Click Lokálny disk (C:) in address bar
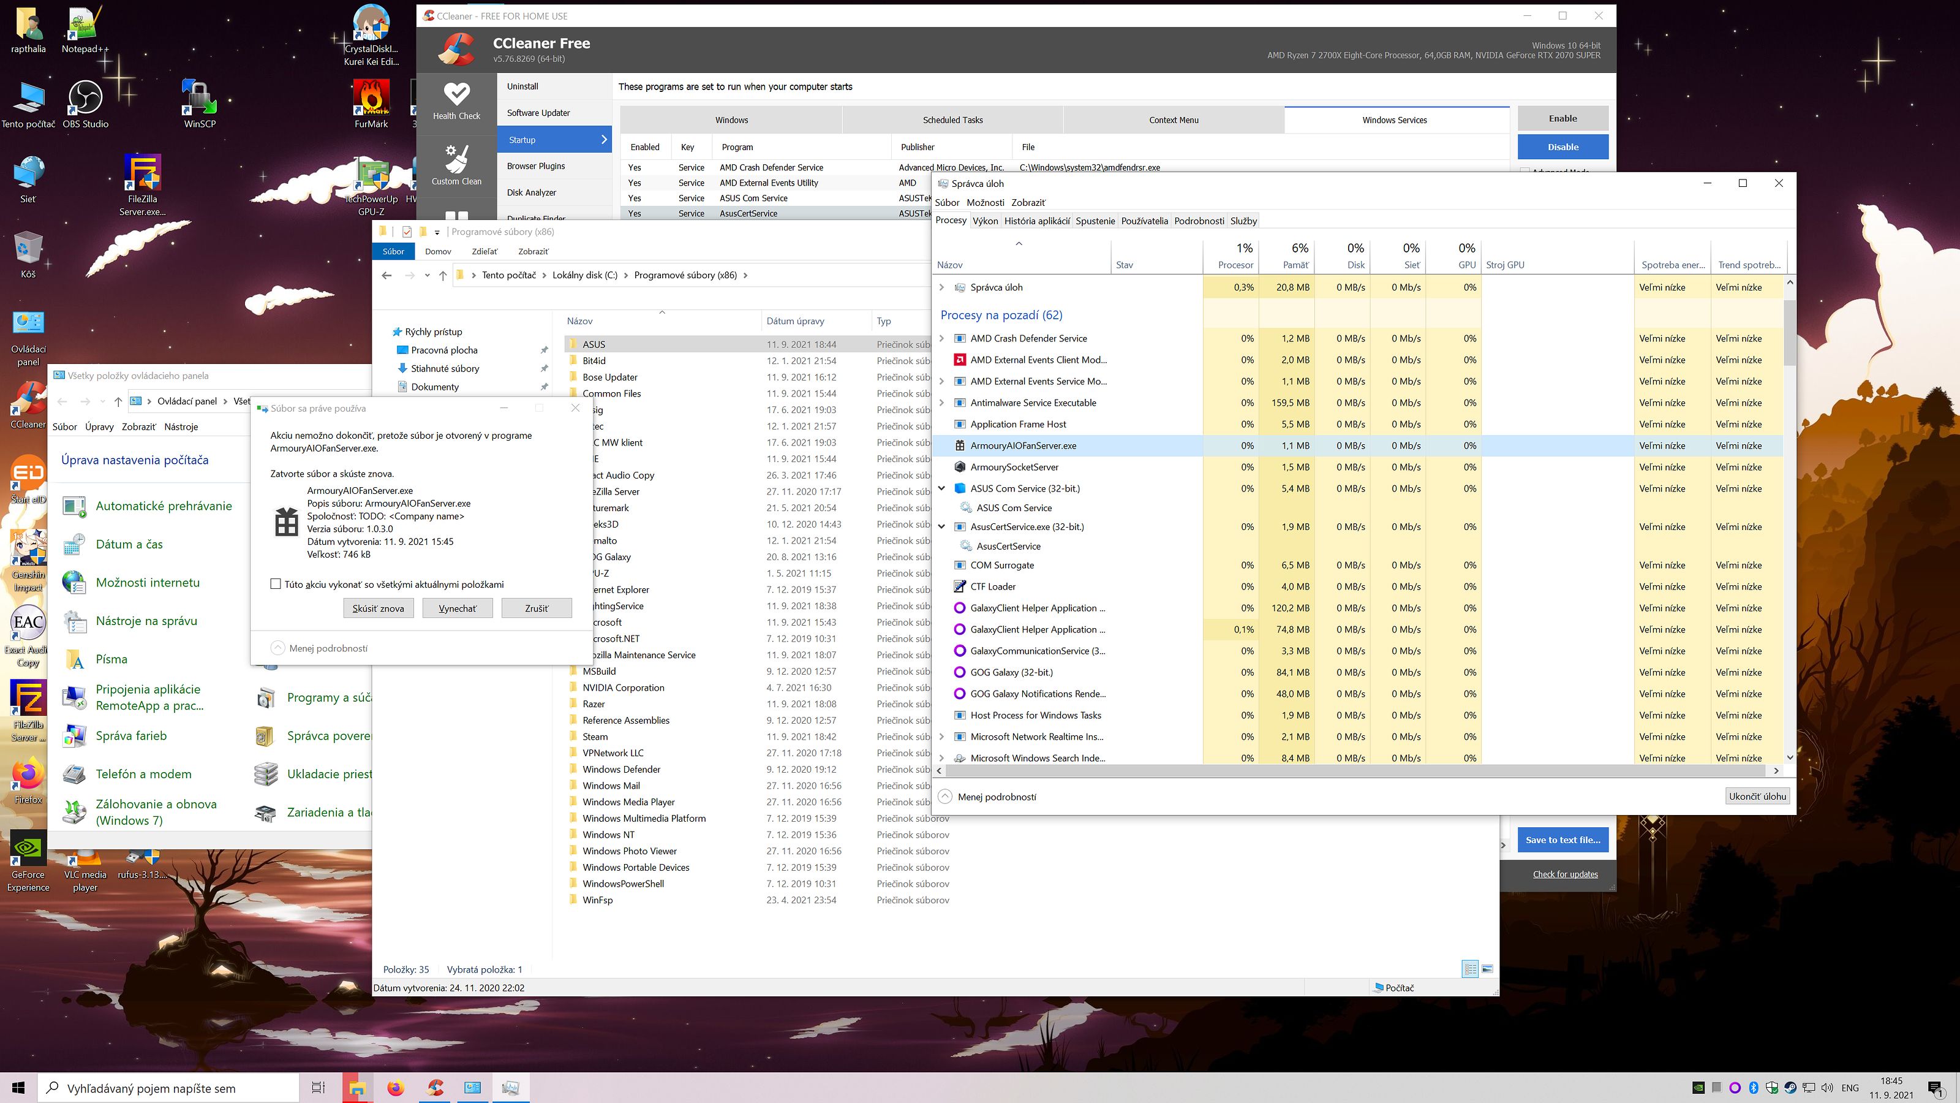The image size is (1960, 1103). pyautogui.click(x=585, y=275)
